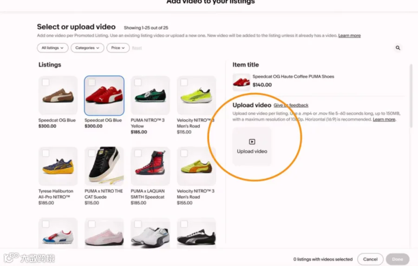The width and height of the screenshot is (418, 266).
Task: Click the Cancel button
Action: (370, 259)
